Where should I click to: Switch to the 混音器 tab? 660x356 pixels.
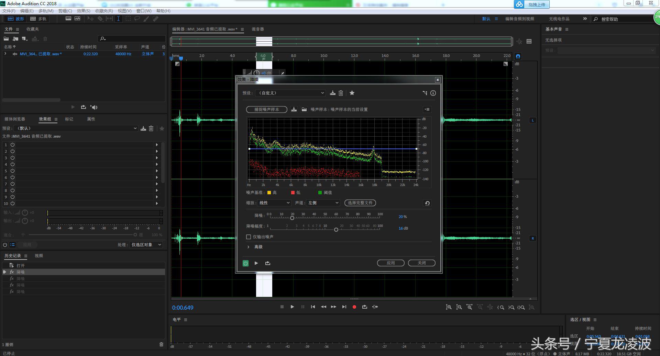[257, 29]
